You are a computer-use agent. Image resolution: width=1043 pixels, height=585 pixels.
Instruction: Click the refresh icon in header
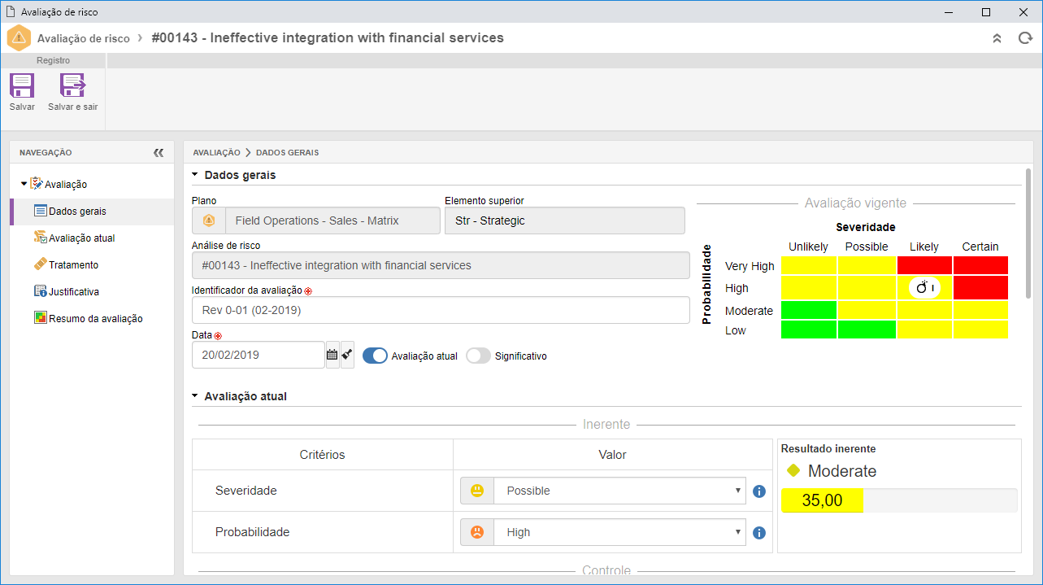point(1025,38)
